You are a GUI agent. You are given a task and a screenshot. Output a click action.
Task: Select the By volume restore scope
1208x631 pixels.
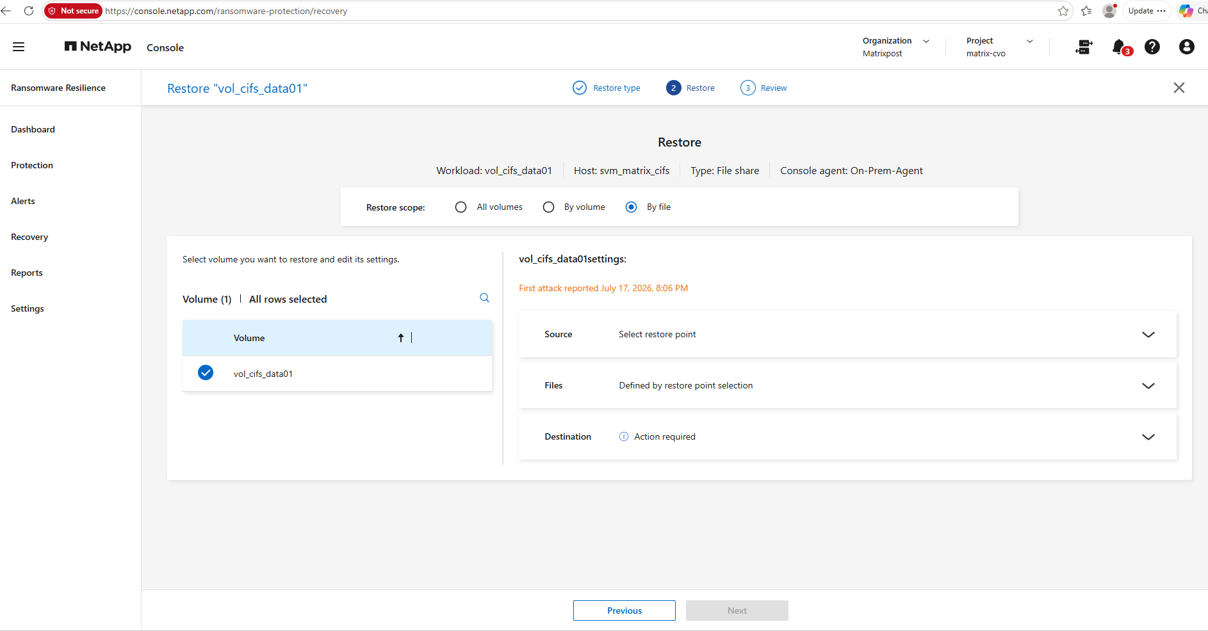point(548,207)
